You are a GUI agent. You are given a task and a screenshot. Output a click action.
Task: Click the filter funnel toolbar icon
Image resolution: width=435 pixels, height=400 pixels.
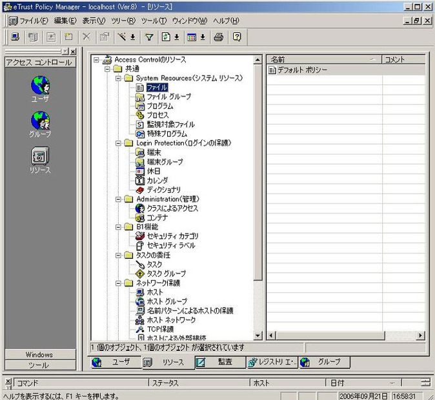pyautogui.click(x=149, y=37)
